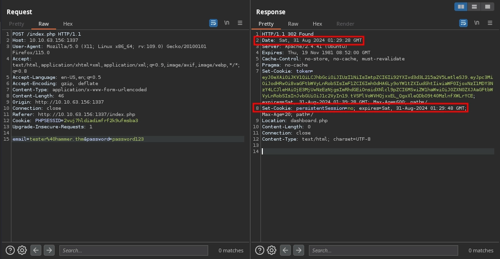Open the Response pane hamburger menu
This screenshot has height=259, width=500.
[490, 23]
